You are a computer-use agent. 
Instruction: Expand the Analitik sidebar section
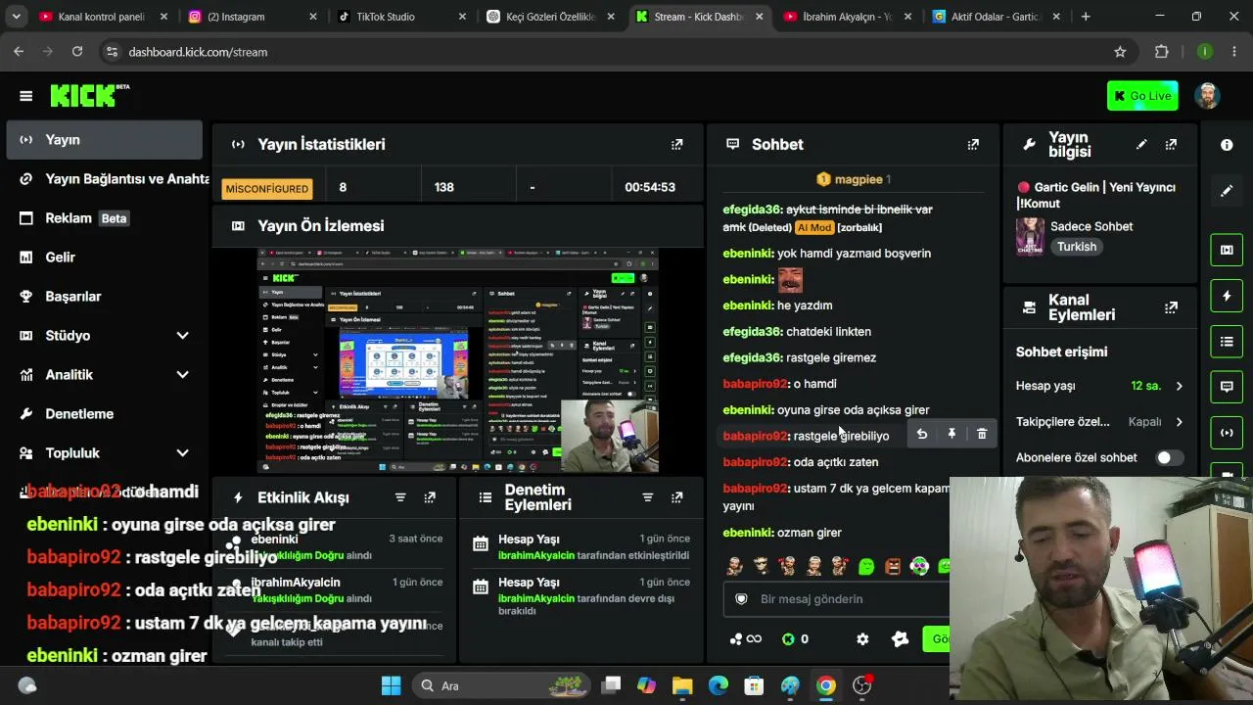click(x=182, y=375)
